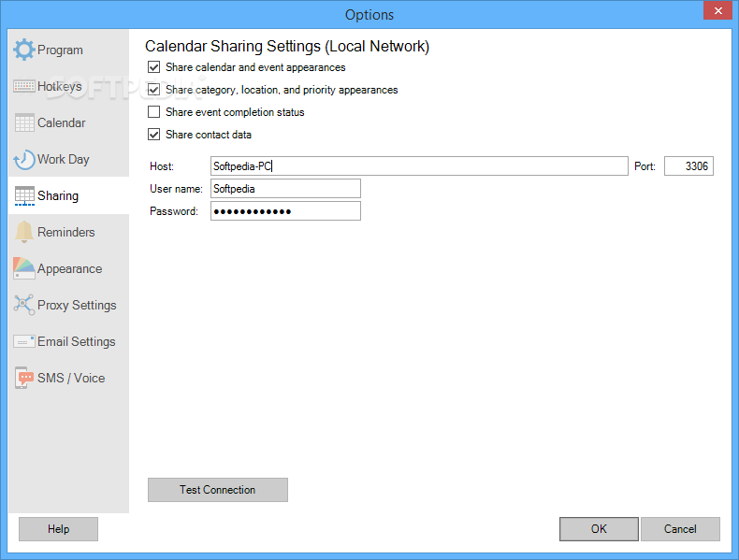Click the Sharing network calendar icon
The width and height of the screenshot is (739, 560).
pos(24,196)
